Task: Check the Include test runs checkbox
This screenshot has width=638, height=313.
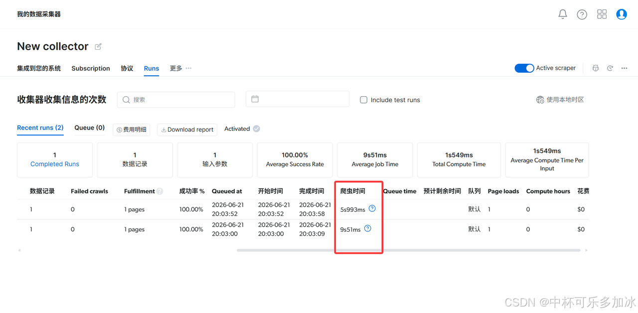Action: 364,100
